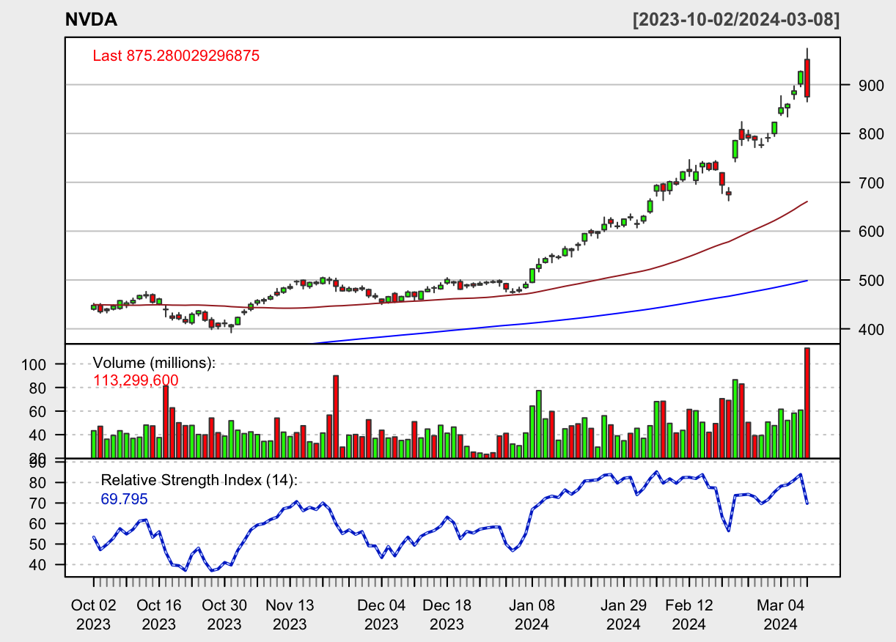The width and height of the screenshot is (896, 642).
Task: Click the 700 price axis label
Action: pyautogui.click(x=870, y=182)
